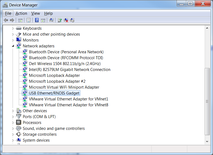Select Intel(R) 82579LM Gigabit Network Connection
Viewport: 213px width, 155px height.
tap(70, 70)
